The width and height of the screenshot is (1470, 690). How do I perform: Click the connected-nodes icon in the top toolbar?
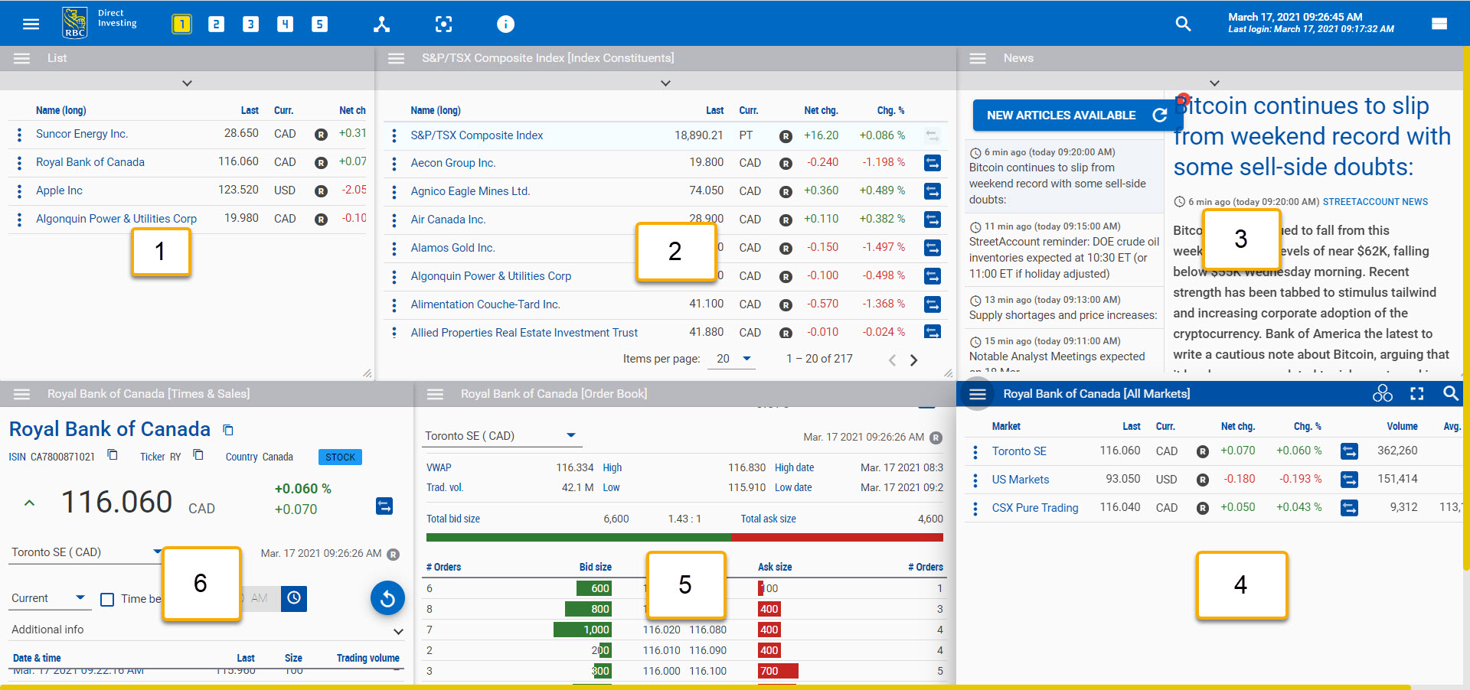point(381,24)
